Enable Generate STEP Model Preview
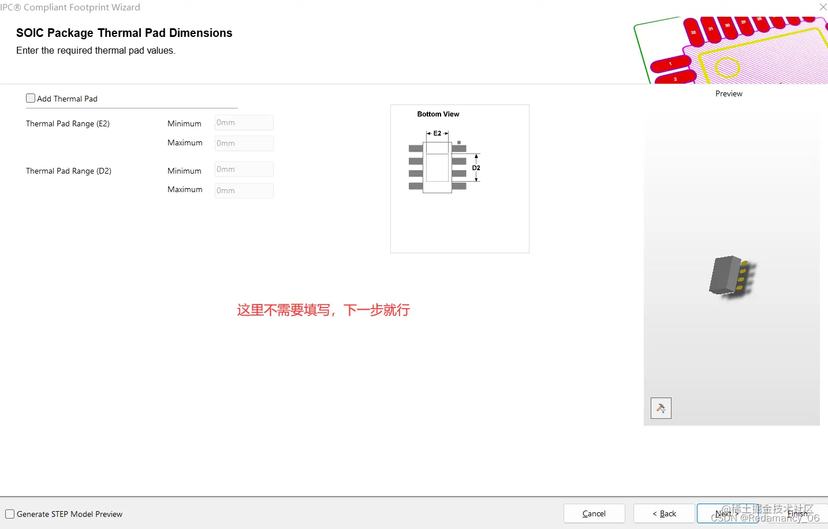This screenshot has width=828, height=529. [x=10, y=513]
